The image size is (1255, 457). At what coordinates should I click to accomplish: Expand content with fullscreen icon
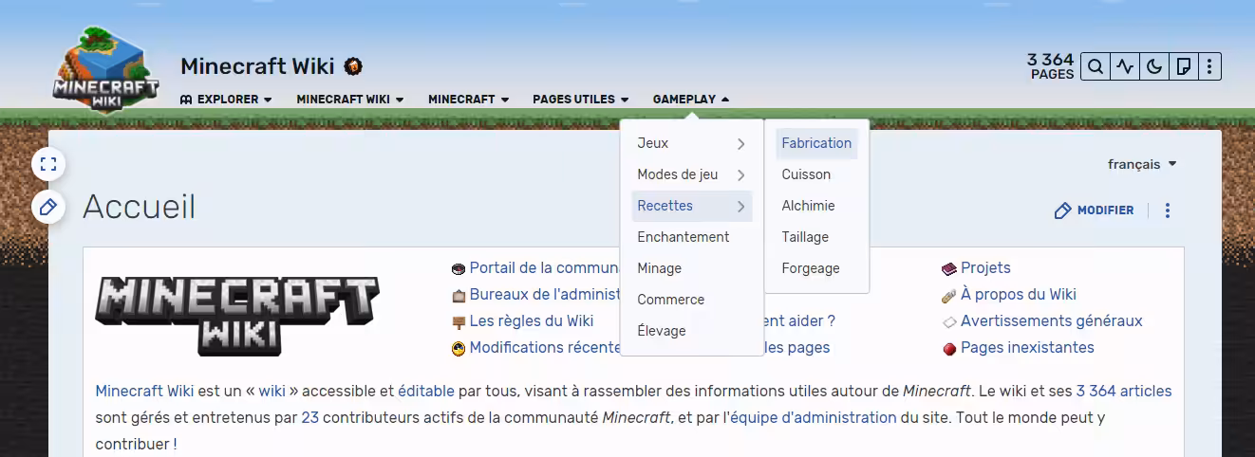[x=48, y=164]
